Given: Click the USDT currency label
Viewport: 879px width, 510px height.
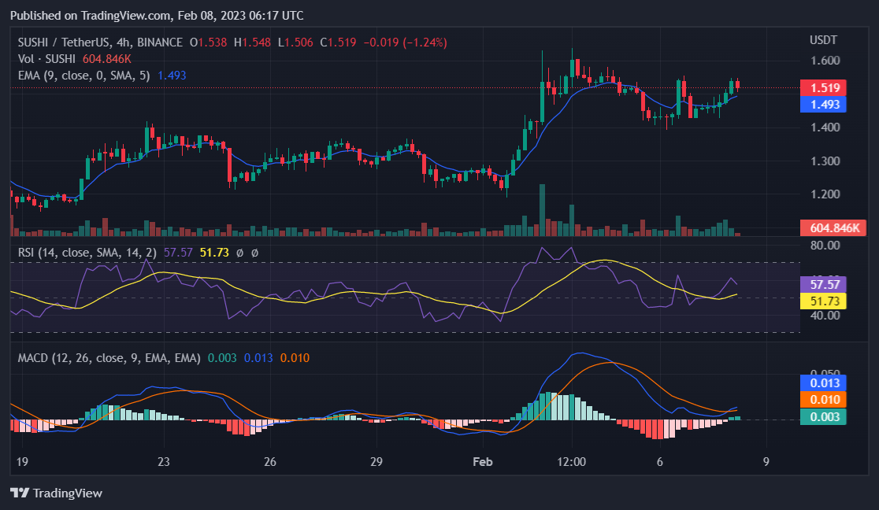Looking at the screenshot, I should (x=823, y=40).
